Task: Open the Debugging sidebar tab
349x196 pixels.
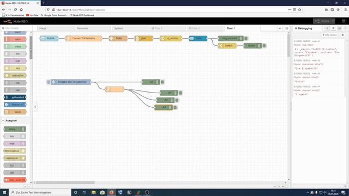Action: (308, 28)
